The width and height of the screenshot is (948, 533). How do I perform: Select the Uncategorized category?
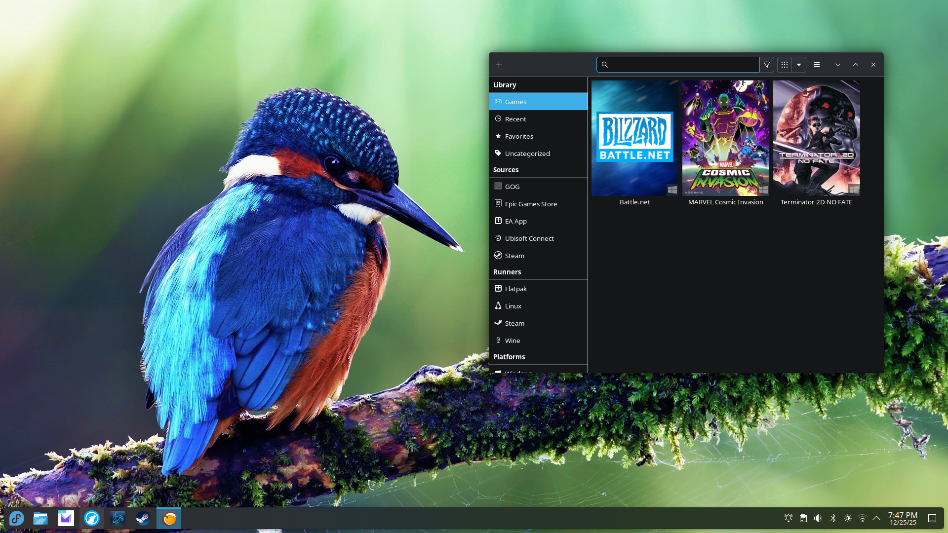pyautogui.click(x=527, y=153)
